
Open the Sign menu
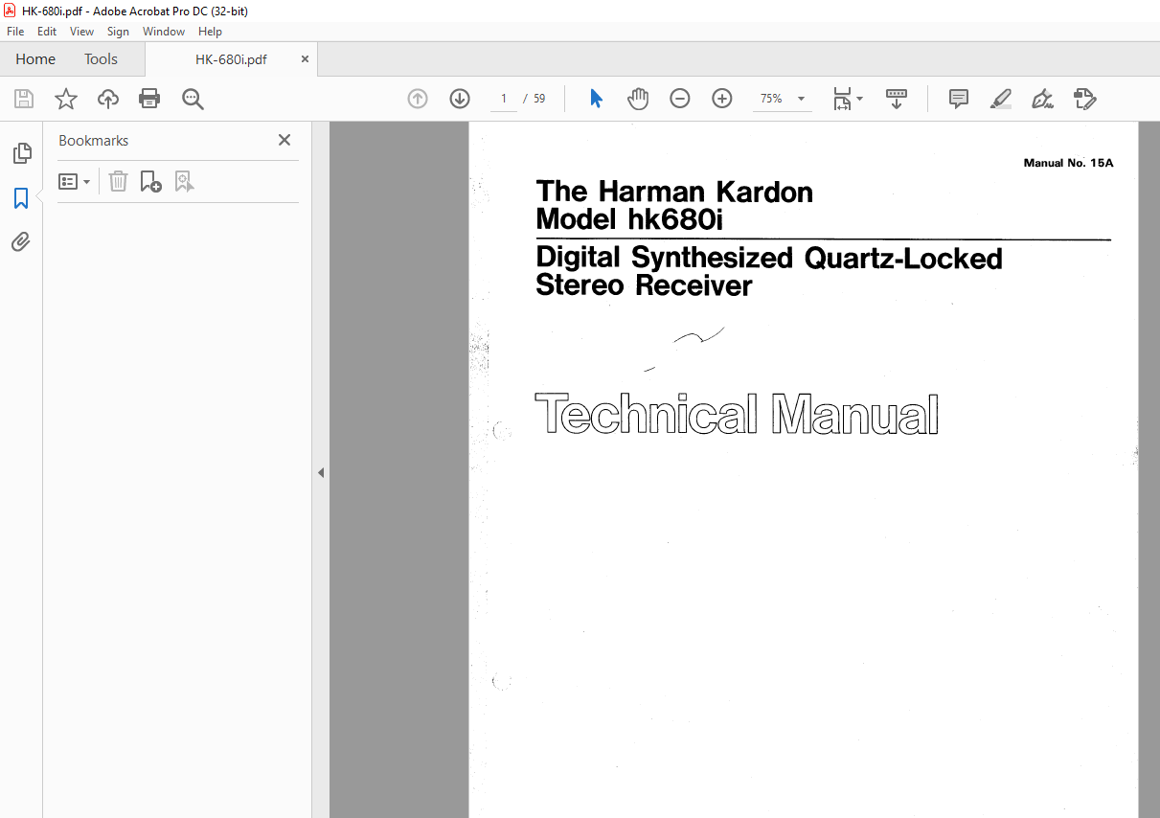pyautogui.click(x=118, y=32)
